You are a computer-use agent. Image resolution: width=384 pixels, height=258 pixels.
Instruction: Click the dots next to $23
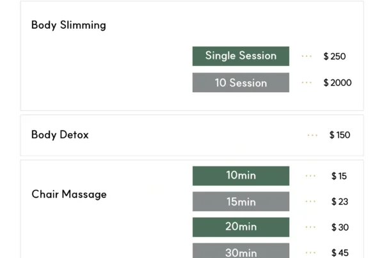(x=310, y=202)
